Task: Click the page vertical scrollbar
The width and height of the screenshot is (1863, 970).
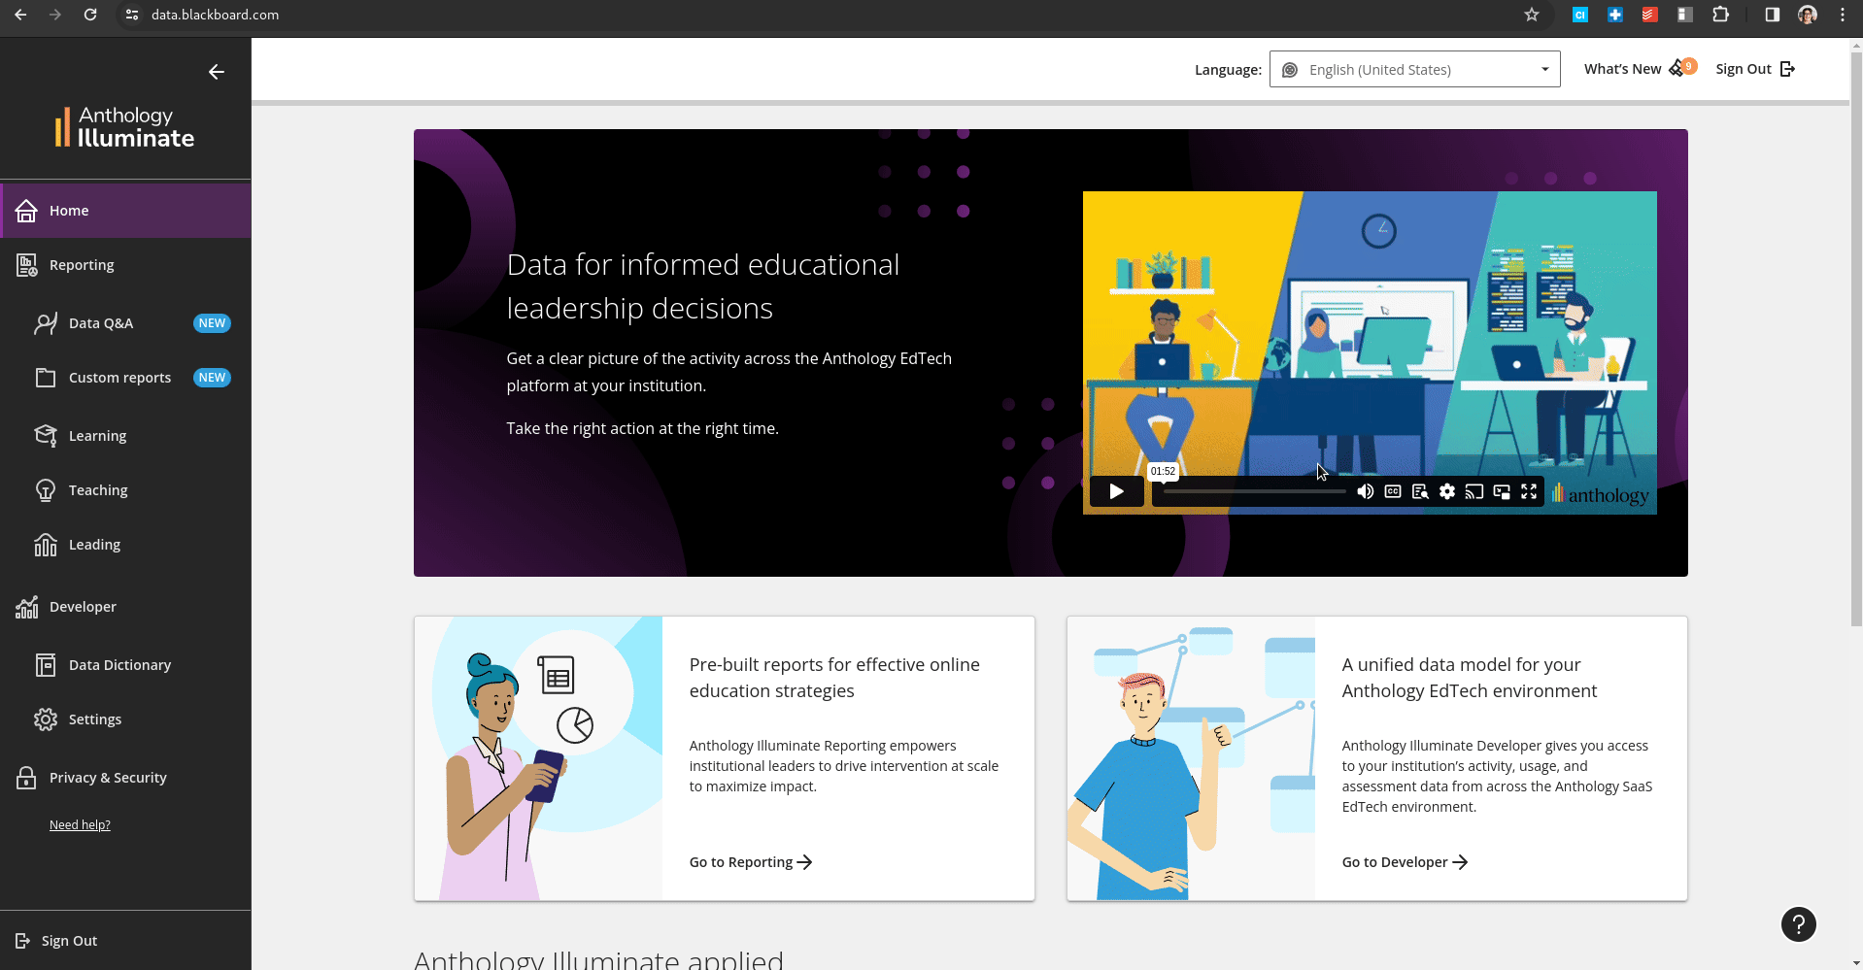Action: pyautogui.click(x=1856, y=340)
